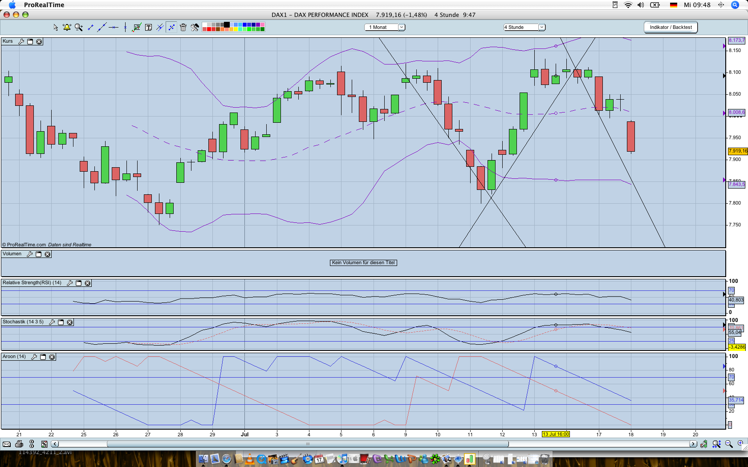Click the Indikator / Backtest button
The height and width of the screenshot is (467, 748).
point(671,27)
